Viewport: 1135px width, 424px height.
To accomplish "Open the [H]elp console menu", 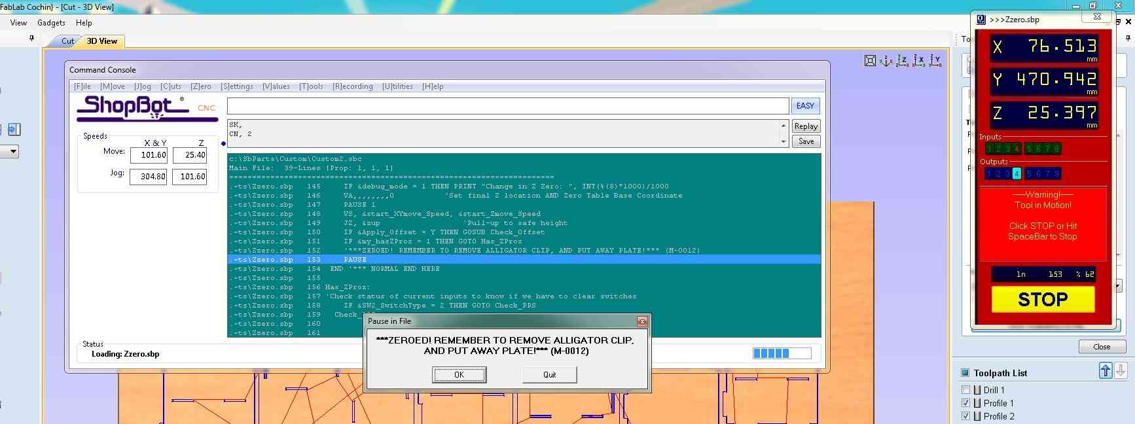I will pyautogui.click(x=433, y=86).
